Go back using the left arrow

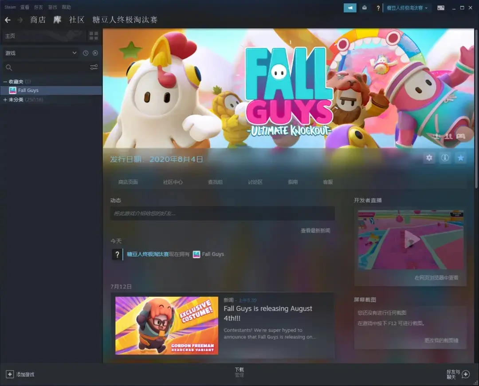pos(8,20)
